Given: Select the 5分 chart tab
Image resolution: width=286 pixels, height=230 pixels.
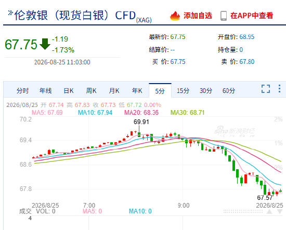Looking at the screenshot, I should coord(160,91).
